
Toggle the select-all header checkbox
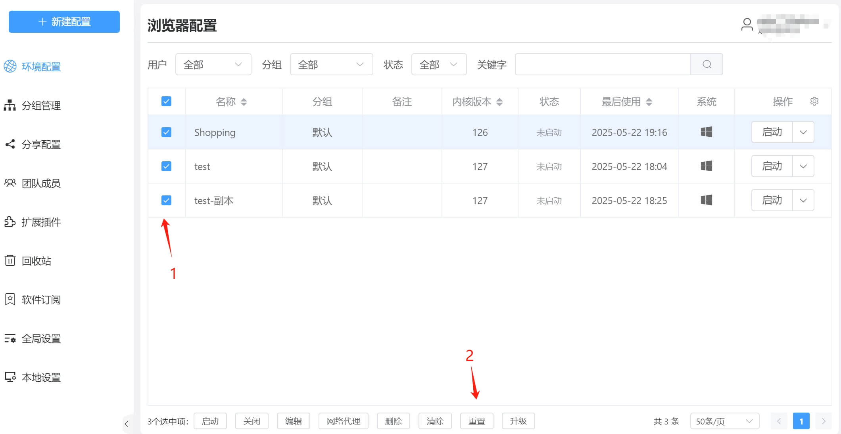166,101
